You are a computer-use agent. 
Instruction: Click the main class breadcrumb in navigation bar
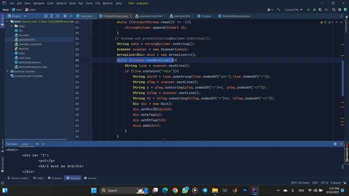(17, 10)
